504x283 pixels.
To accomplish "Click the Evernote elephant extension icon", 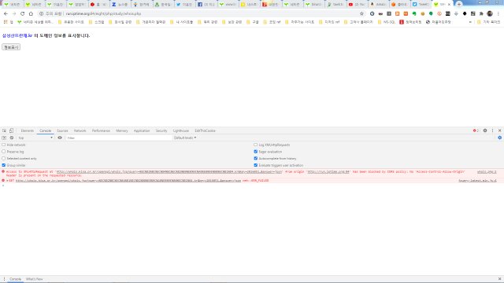I will [x=414, y=14].
